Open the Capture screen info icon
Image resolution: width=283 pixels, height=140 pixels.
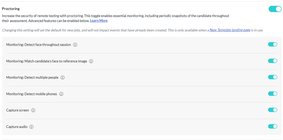tap(33, 110)
